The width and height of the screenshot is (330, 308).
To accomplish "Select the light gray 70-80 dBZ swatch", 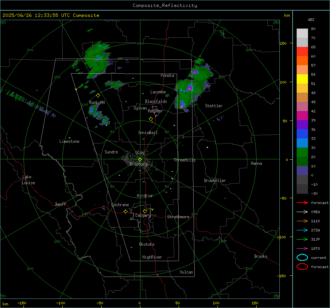I will coord(302,33).
